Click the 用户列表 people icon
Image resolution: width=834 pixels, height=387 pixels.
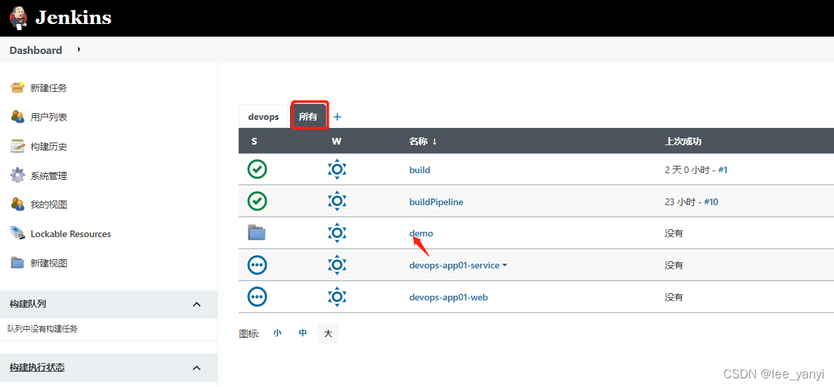17,117
